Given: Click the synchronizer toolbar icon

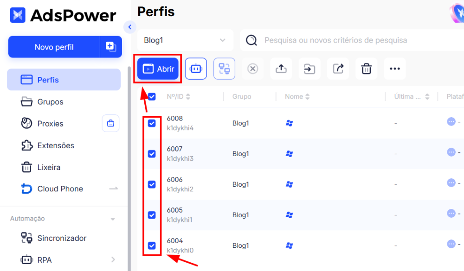Looking at the screenshot, I should pos(224,69).
